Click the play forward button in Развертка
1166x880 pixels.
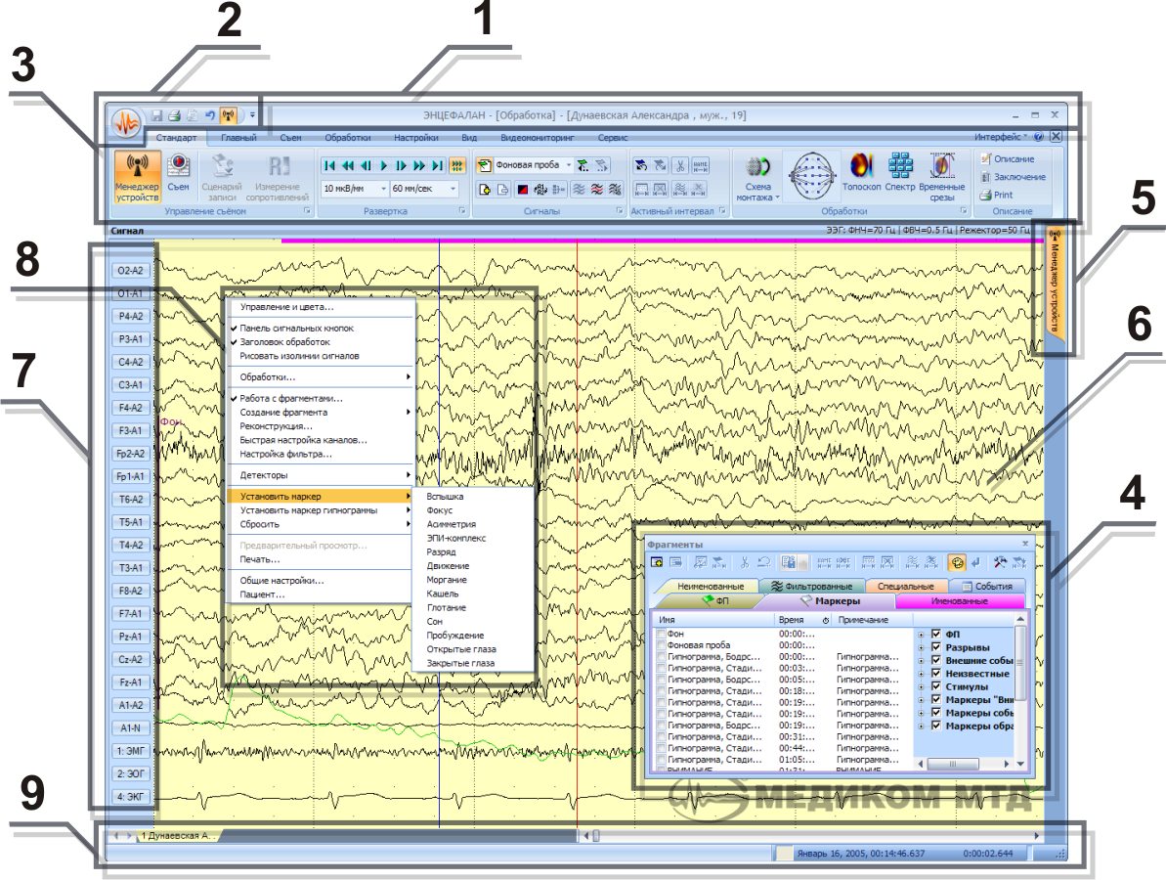point(384,166)
